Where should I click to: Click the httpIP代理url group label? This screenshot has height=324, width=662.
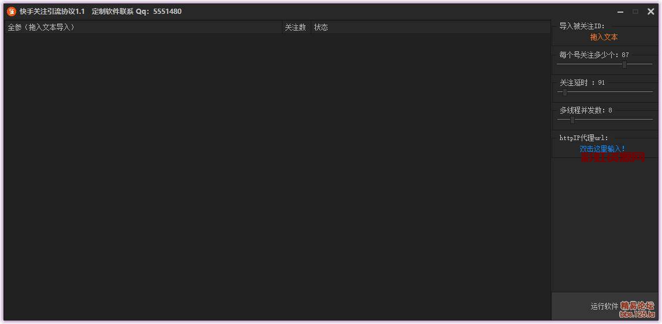click(x=583, y=138)
